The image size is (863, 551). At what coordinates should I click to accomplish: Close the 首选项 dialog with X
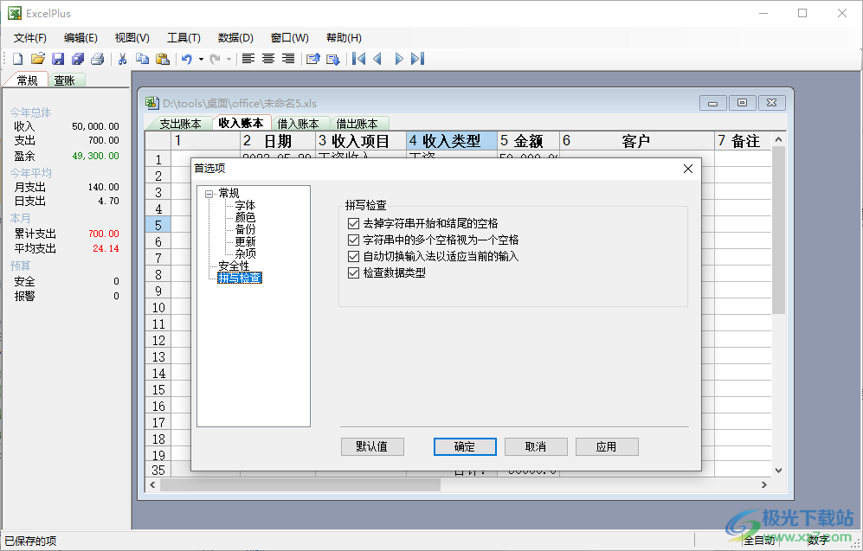coord(688,169)
